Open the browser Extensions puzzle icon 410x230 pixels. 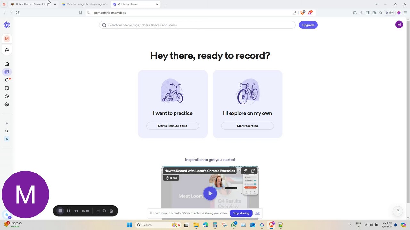[355, 13]
